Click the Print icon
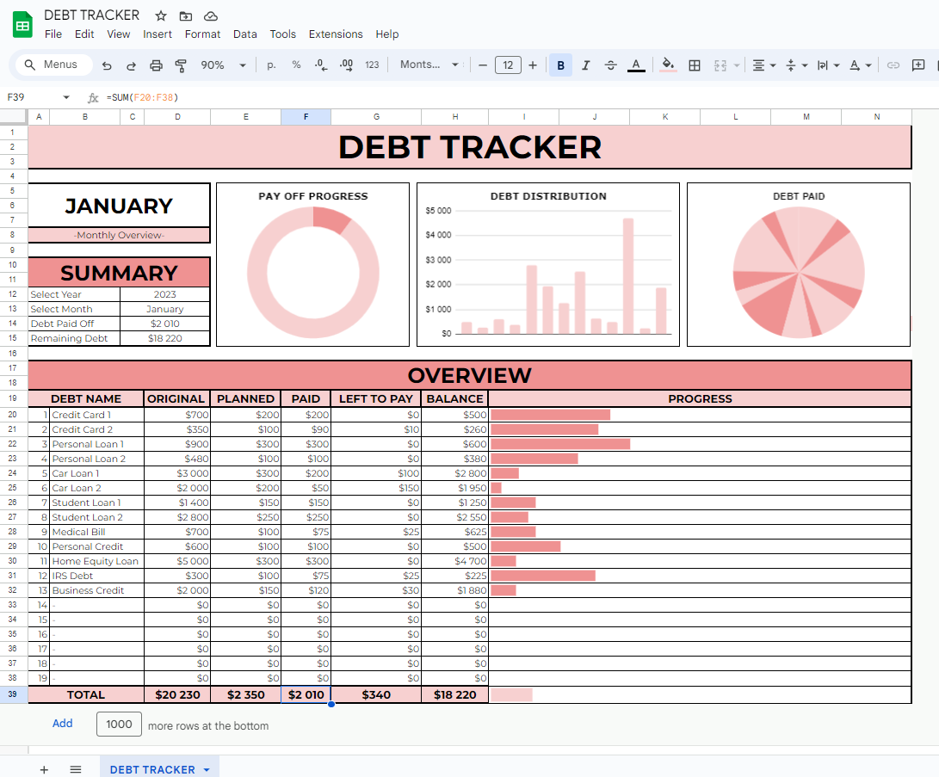The image size is (939, 777). coord(156,65)
